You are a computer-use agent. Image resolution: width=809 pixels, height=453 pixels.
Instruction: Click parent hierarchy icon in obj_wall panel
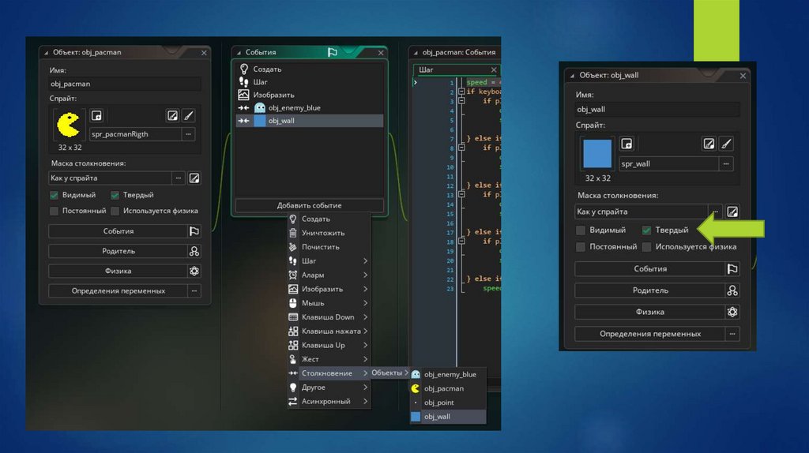point(732,290)
